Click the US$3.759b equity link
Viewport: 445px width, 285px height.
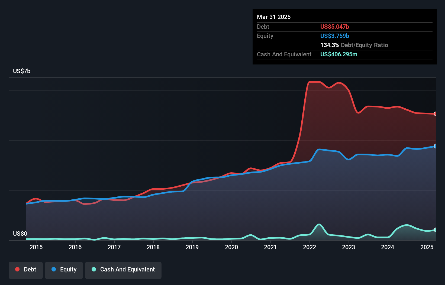(334, 36)
